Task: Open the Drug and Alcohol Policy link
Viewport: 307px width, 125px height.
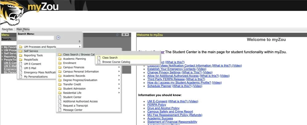Action: tap(163, 108)
